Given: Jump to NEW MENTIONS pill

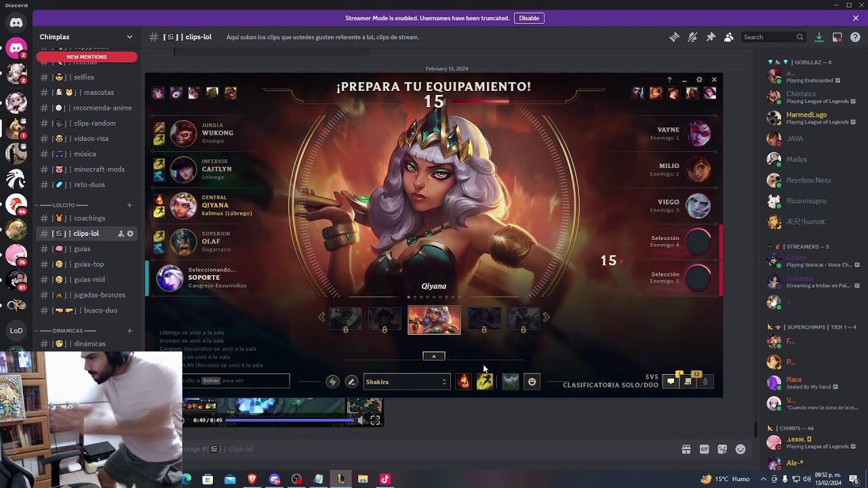Looking at the screenshot, I should point(87,57).
